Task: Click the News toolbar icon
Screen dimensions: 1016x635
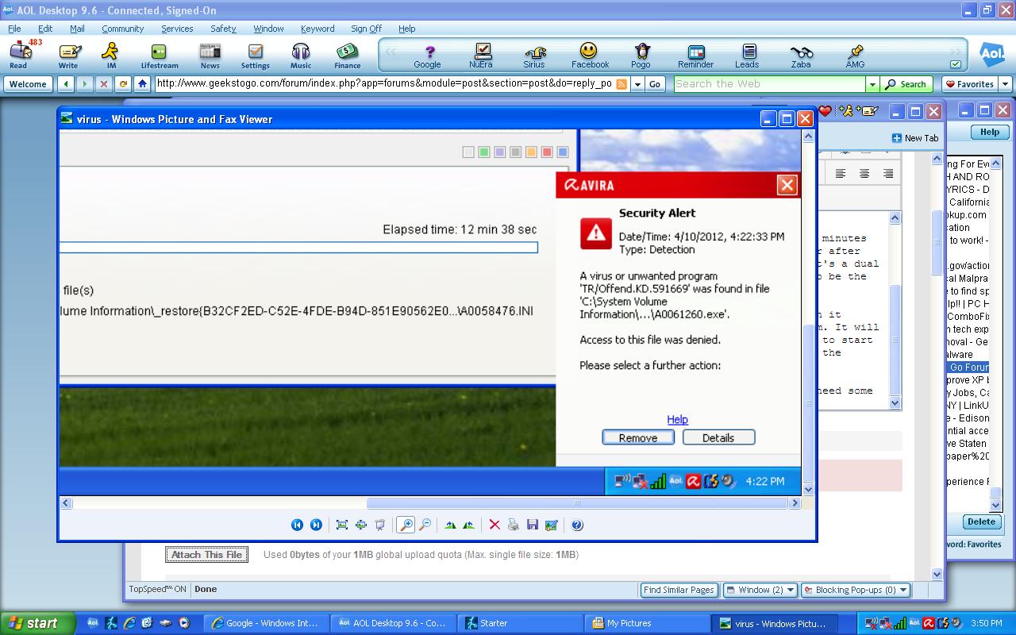Action: (x=210, y=54)
